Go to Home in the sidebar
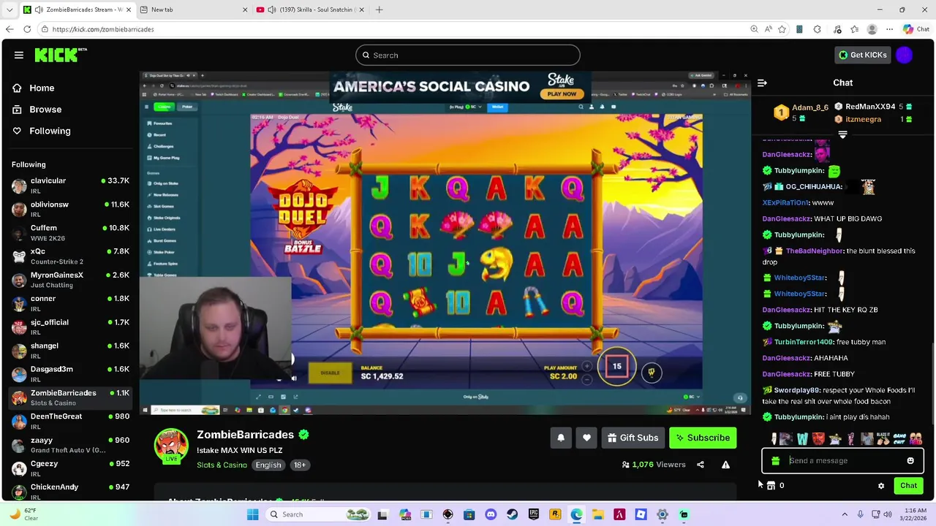 pyautogui.click(x=42, y=88)
